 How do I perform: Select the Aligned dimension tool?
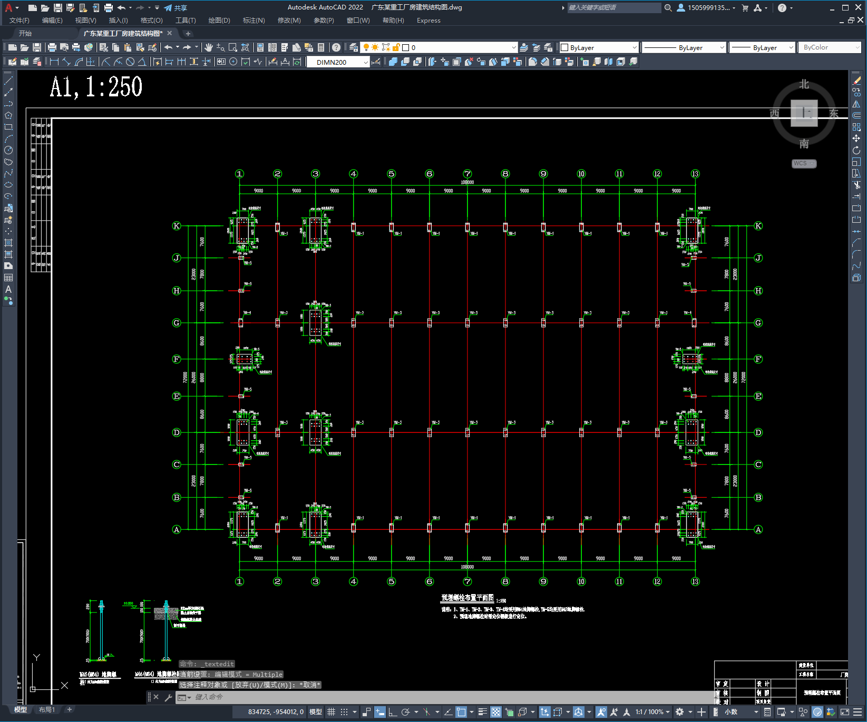pos(66,62)
